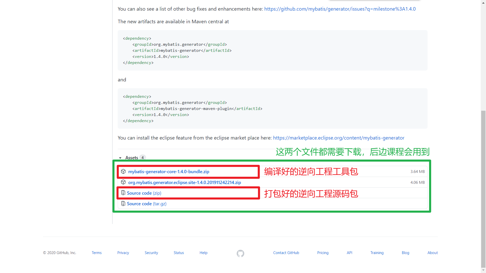486x273 pixels.
Task: Click the 3.64 MB file size text
Action: pyautogui.click(x=418, y=172)
